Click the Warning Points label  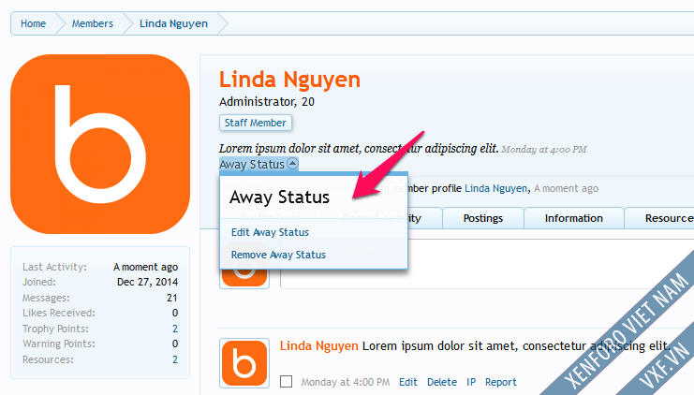[59, 344]
